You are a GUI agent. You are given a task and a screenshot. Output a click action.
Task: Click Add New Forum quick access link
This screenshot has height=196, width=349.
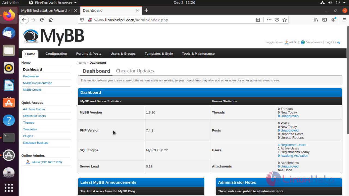tap(34, 109)
